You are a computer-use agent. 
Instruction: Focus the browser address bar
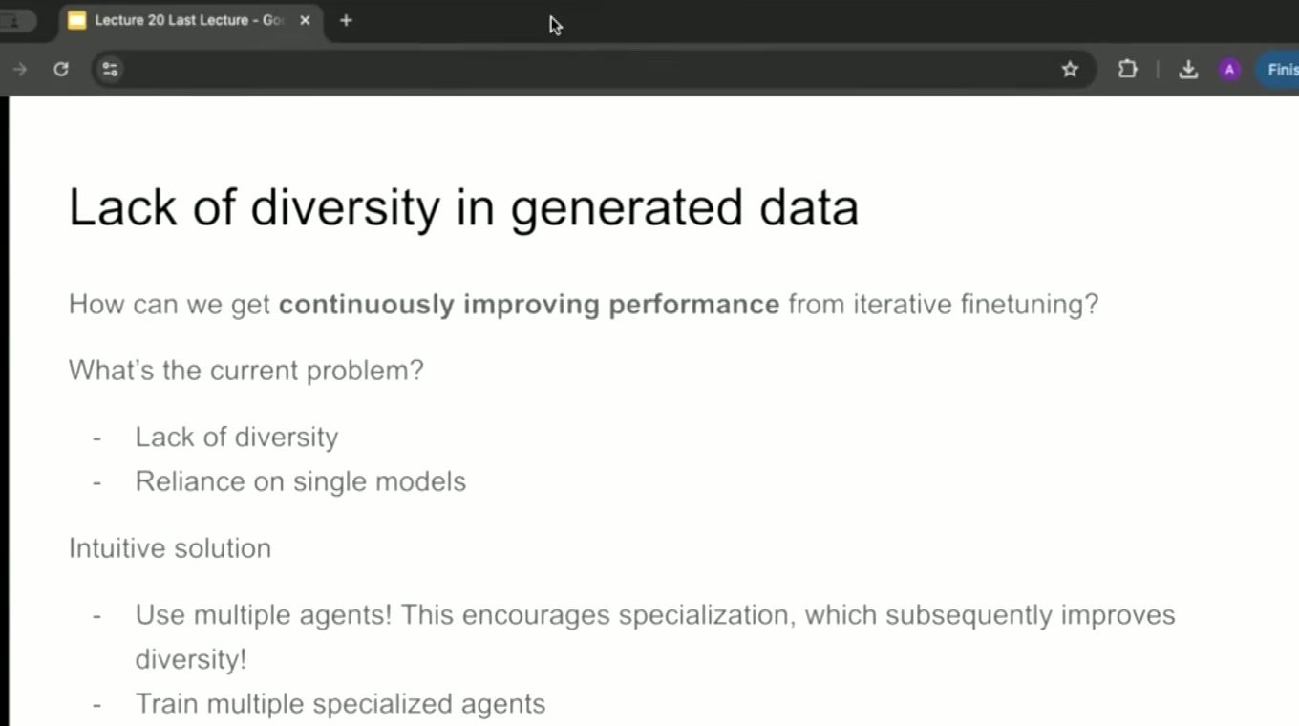(x=592, y=69)
